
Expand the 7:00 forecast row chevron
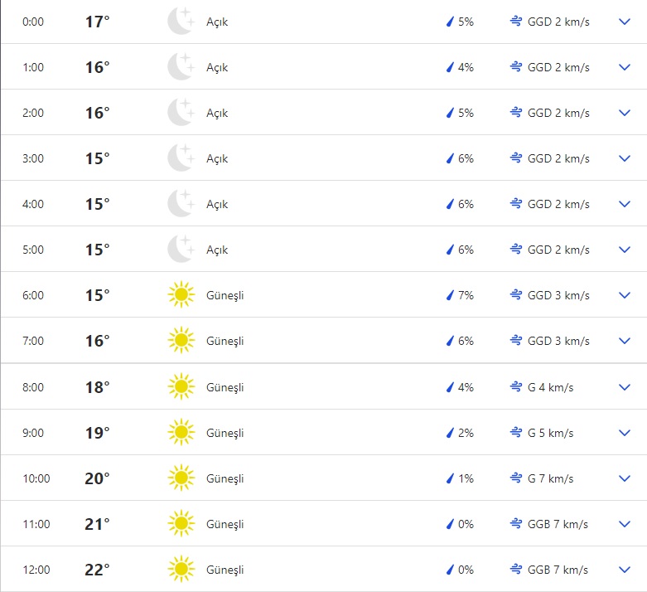(625, 341)
